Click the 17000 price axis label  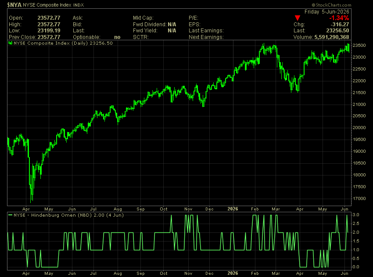(359, 199)
